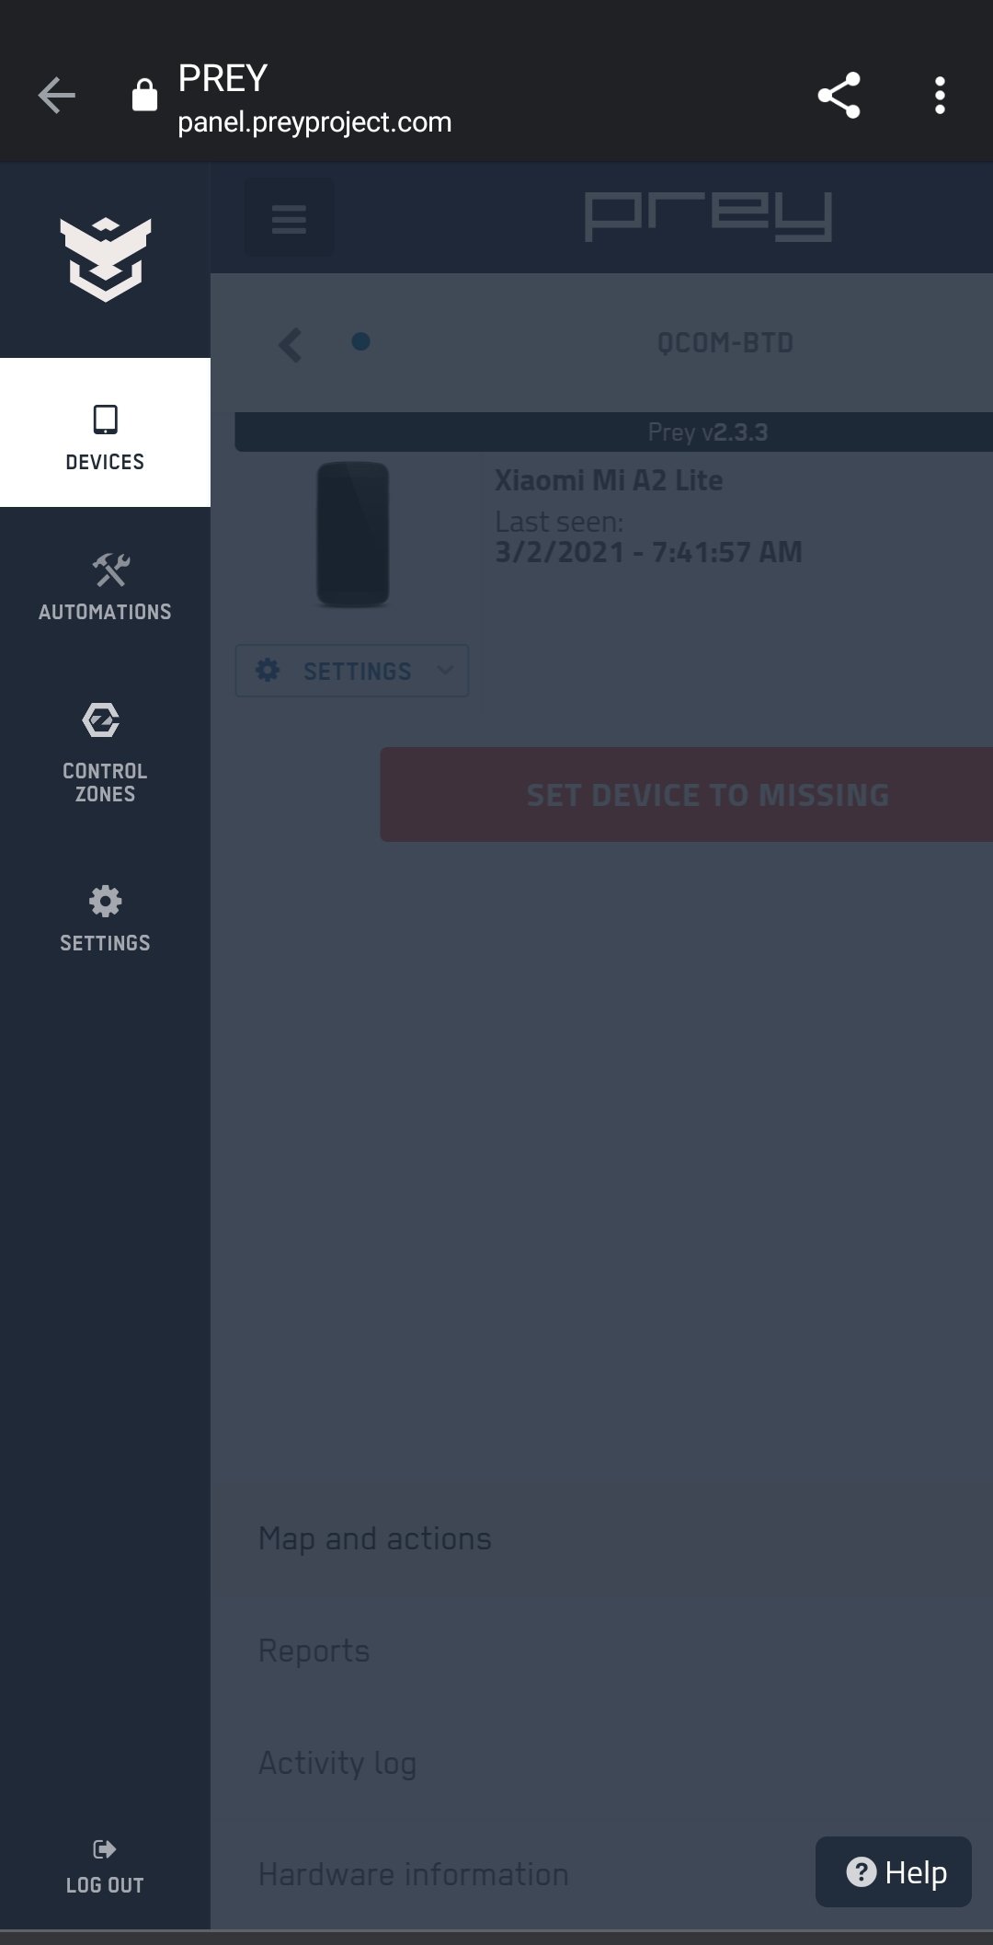Open the Devices section in sidebar

[x=105, y=432]
